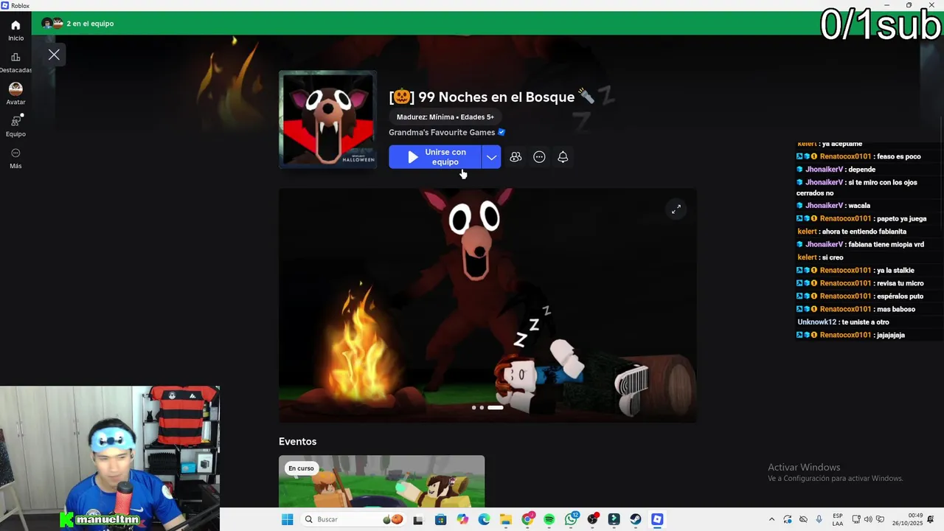The height and width of the screenshot is (531, 944).
Task: Click the JhonaikerV 'wacala' chat line
Action: 833,206
